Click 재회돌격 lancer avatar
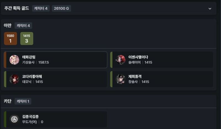The width and height of the screenshot is (221, 129). 120,79
